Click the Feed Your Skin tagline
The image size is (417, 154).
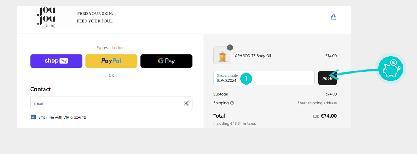pyautogui.click(x=95, y=13)
